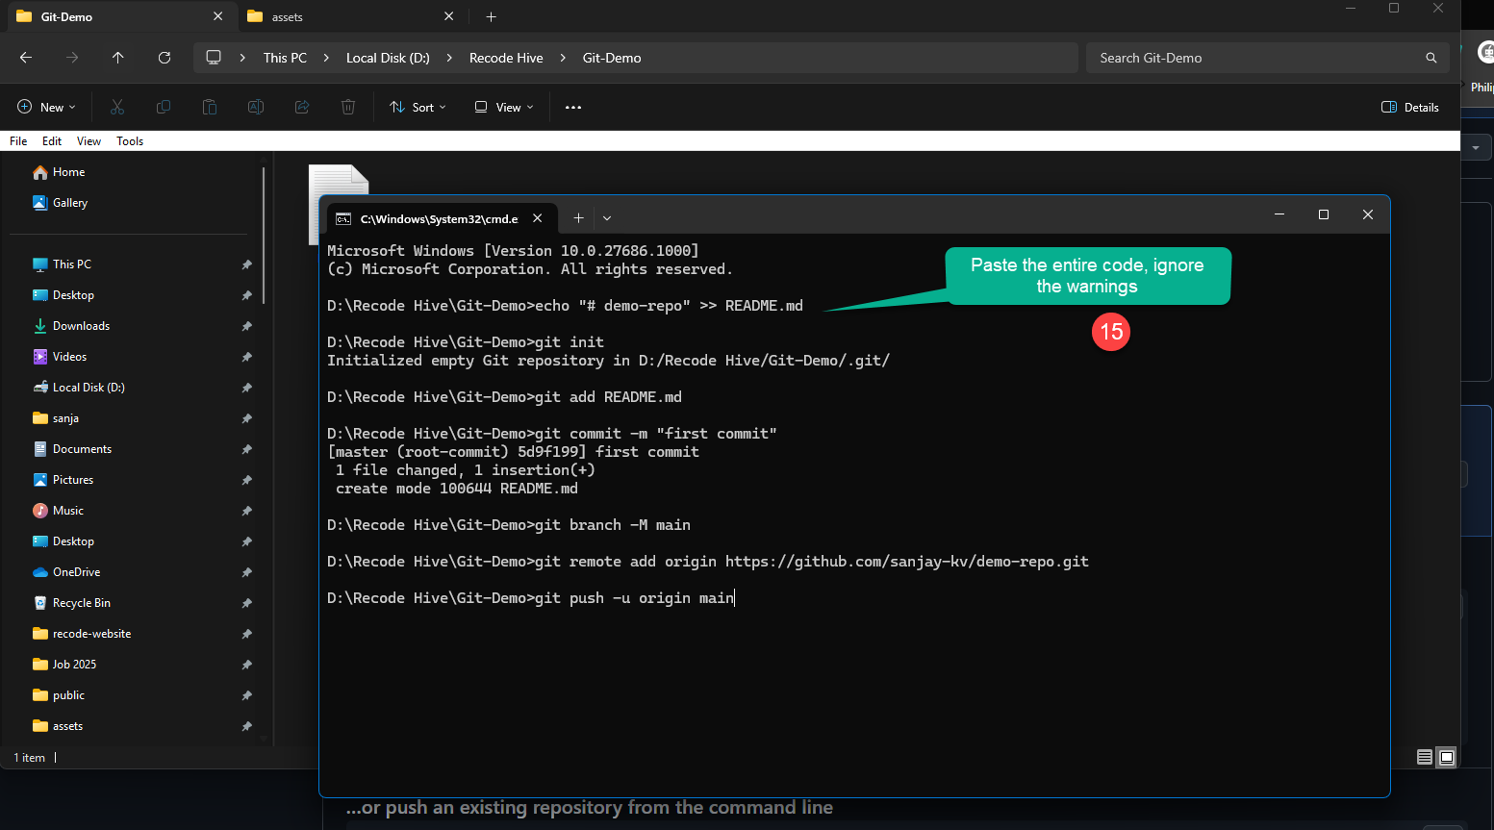Image resolution: width=1494 pixels, height=830 pixels.
Task: Refresh the Git-Demo folder view
Action: pyautogui.click(x=165, y=58)
